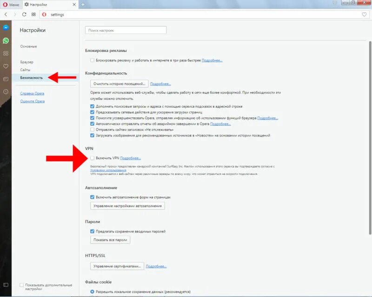Open Speed Dial grid icon in toolbar
Image resolution: width=372 pixels, height=297 pixels.
pyautogui.click(x=33, y=14)
